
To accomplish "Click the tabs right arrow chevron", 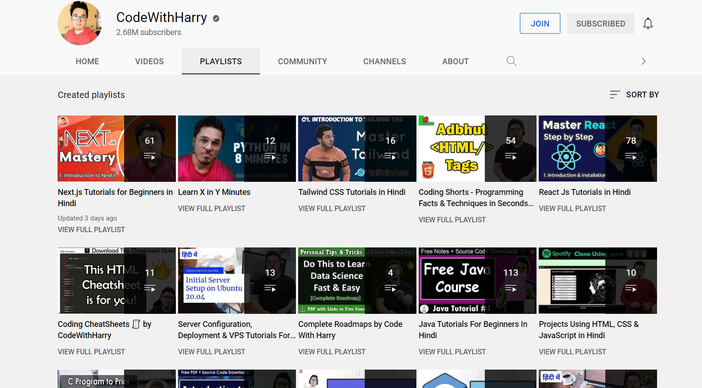I will pyautogui.click(x=644, y=61).
